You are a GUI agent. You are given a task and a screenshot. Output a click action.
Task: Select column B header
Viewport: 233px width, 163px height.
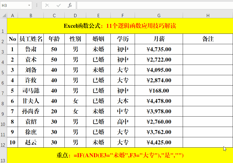(31, 15)
